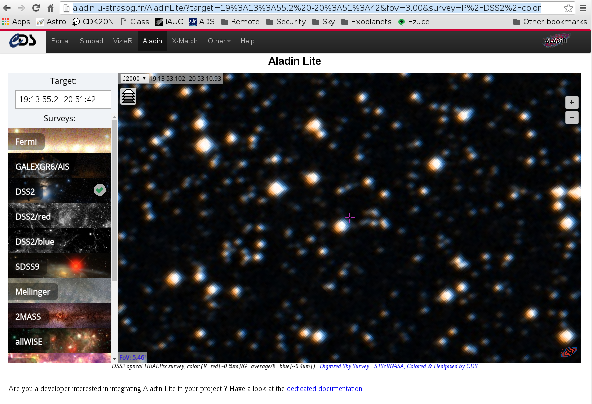Select the Fermi survey
Image resolution: width=592 pixels, height=404 pixels.
(x=59, y=140)
